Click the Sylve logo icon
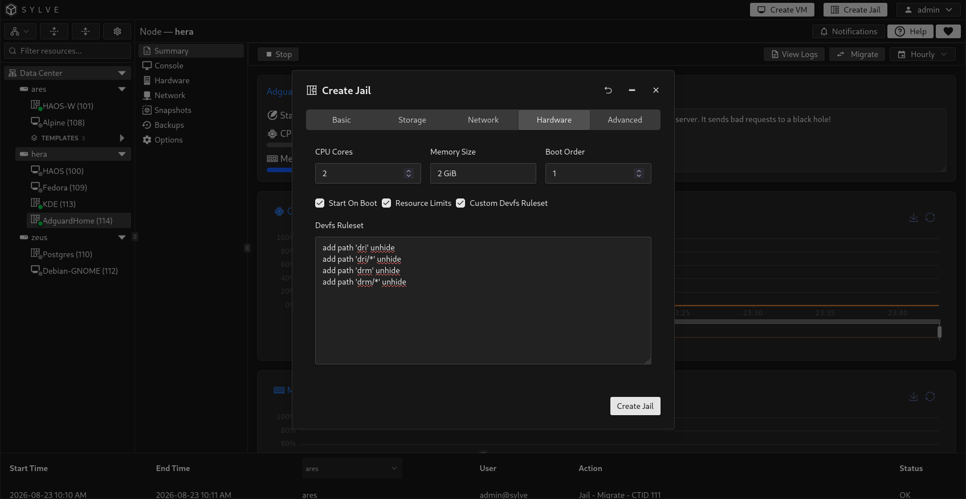 [x=11, y=10]
